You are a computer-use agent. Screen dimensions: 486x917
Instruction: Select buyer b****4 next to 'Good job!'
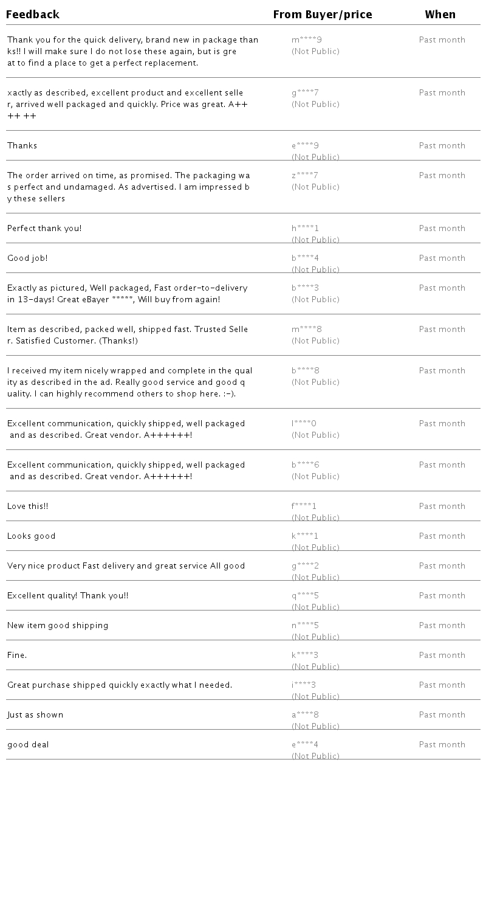(x=305, y=258)
